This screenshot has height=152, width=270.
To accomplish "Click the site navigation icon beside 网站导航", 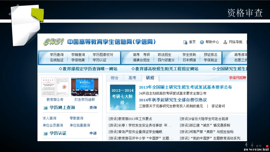I will (x=225, y=42).
